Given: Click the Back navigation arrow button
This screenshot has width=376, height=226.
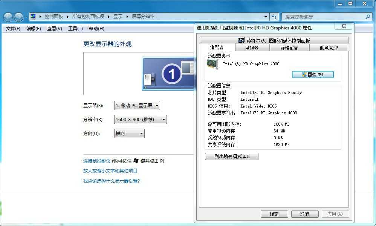Looking at the screenshot, I should pos(8,17).
